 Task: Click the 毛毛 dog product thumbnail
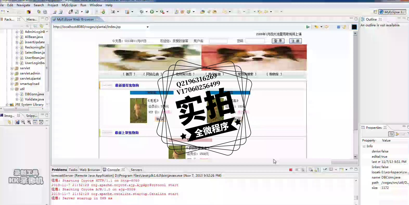[x=138, y=111]
